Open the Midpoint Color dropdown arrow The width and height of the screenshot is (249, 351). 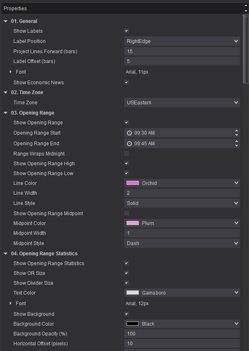(x=236, y=223)
